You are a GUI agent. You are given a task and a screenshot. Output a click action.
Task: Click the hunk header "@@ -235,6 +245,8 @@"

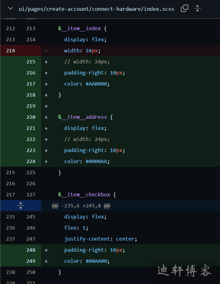81,206
